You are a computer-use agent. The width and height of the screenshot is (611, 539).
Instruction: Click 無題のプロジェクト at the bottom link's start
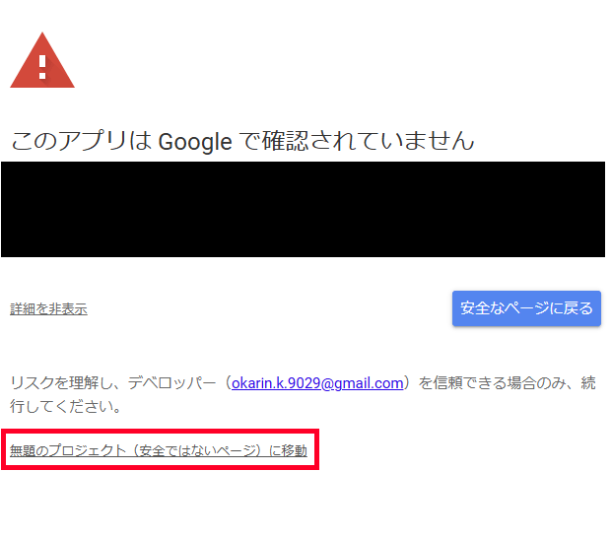click(67, 450)
